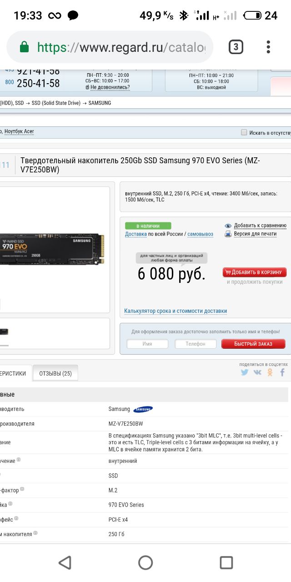This screenshot has width=291, height=582.
Task: Tap the green padlock security icon
Action: point(24,47)
